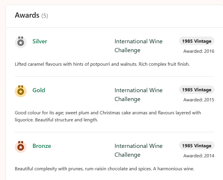Click the awards count (5) label
The width and height of the screenshot is (223, 180).
click(x=45, y=16)
